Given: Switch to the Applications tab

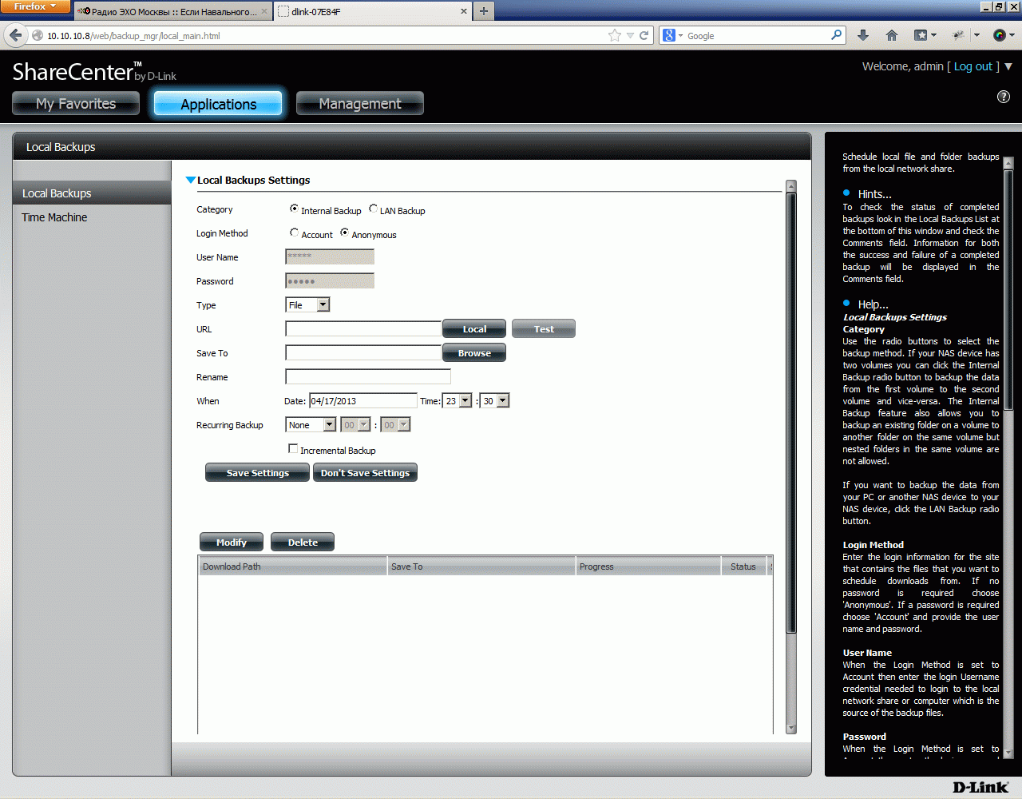Looking at the screenshot, I should pyautogui.click(x=218, y=103).
